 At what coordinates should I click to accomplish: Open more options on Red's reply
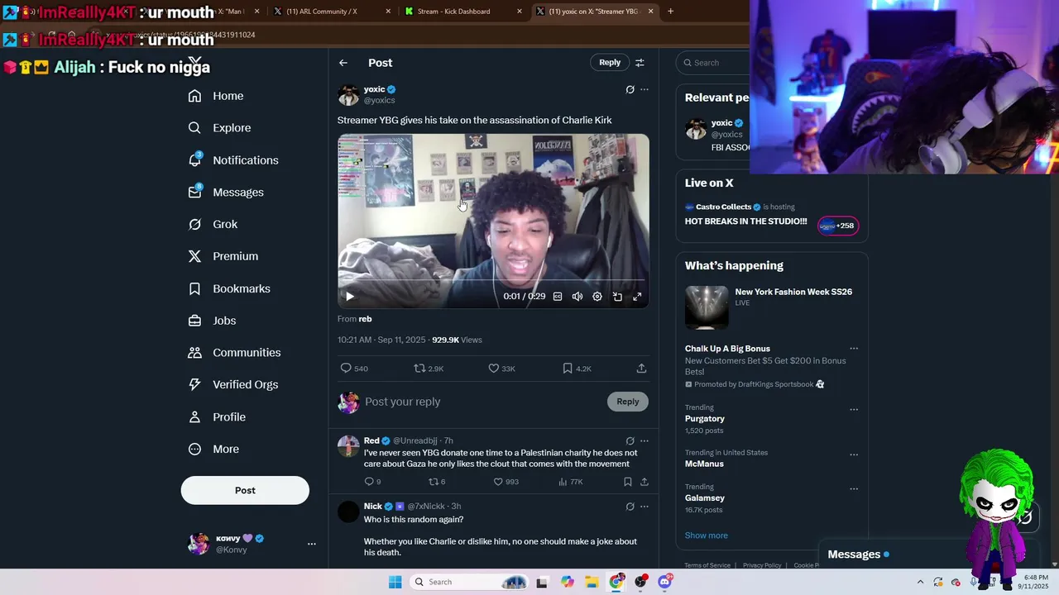(x=645, y=440)
